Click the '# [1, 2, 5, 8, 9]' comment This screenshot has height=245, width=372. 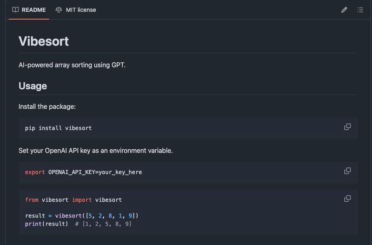[x=103, y=224]
